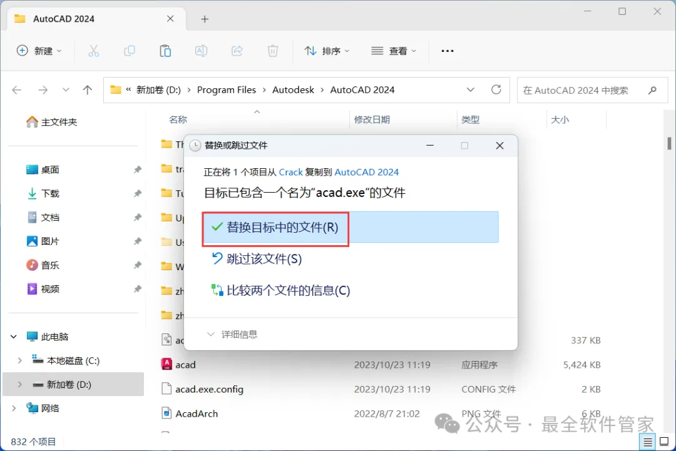Close the 替换或跳过文件 dialog
Viewport: 676px width, 451px height.
coord(499,146)
